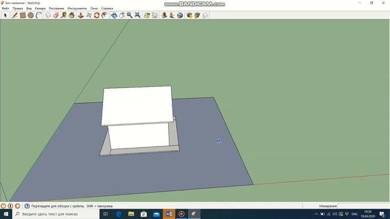The image size is (390, 219).
Task: Click the taskbar clock and date
Action: tap(368, 214)
